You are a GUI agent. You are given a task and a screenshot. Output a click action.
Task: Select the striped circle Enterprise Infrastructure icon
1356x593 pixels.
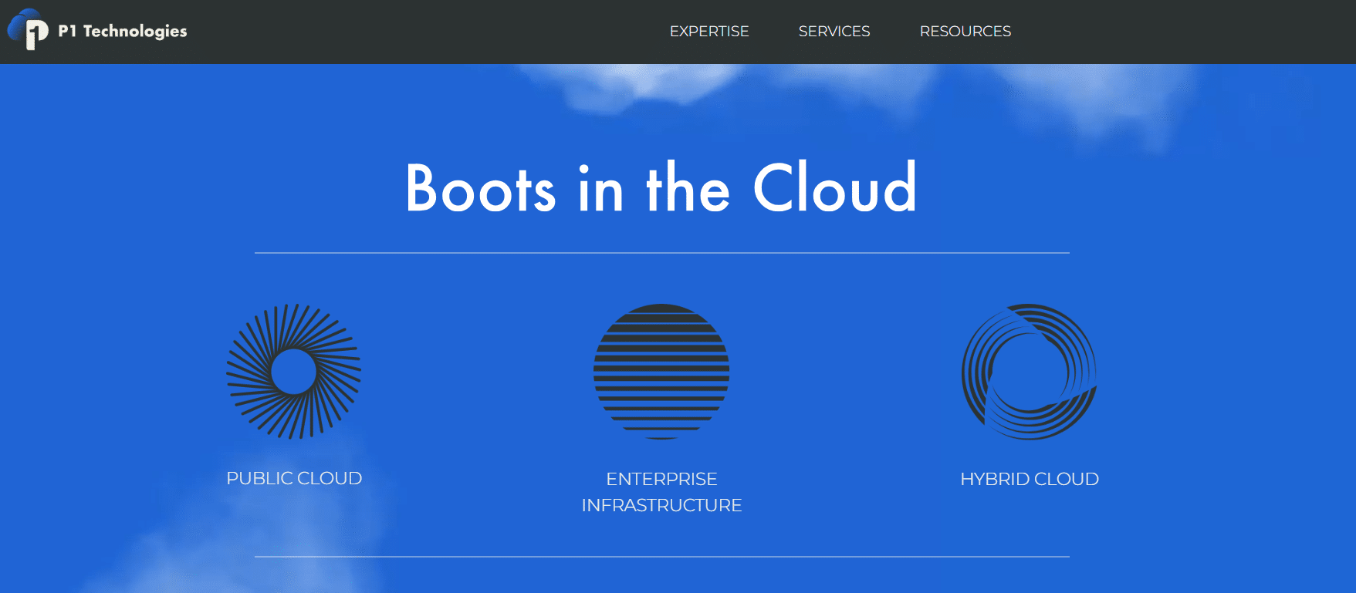coord(661,372)
